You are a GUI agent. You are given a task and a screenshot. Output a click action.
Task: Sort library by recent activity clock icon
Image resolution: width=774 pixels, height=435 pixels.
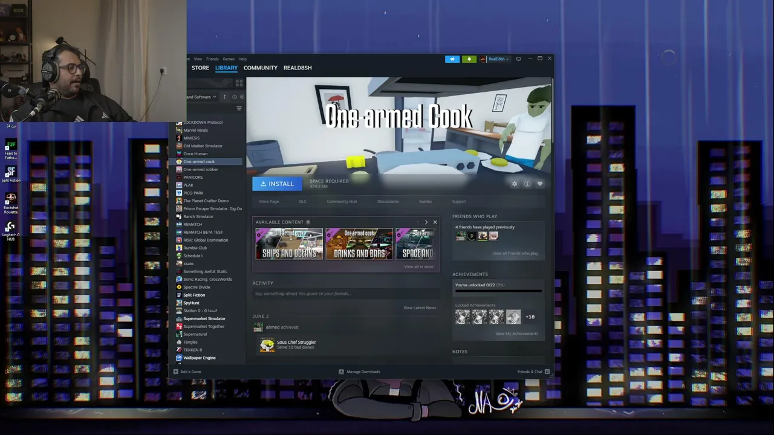pos(234,97)
